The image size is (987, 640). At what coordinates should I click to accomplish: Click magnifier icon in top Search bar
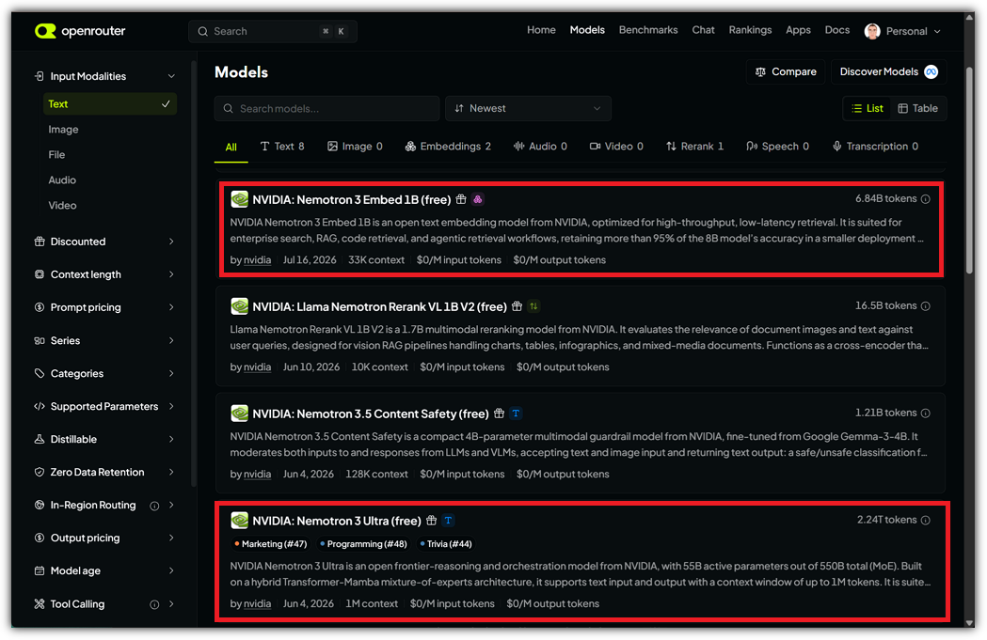(202, 31)
